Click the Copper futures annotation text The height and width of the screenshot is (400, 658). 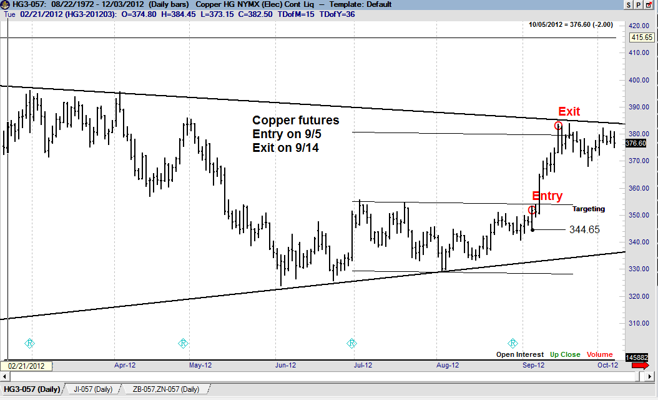tap(296, 120)
